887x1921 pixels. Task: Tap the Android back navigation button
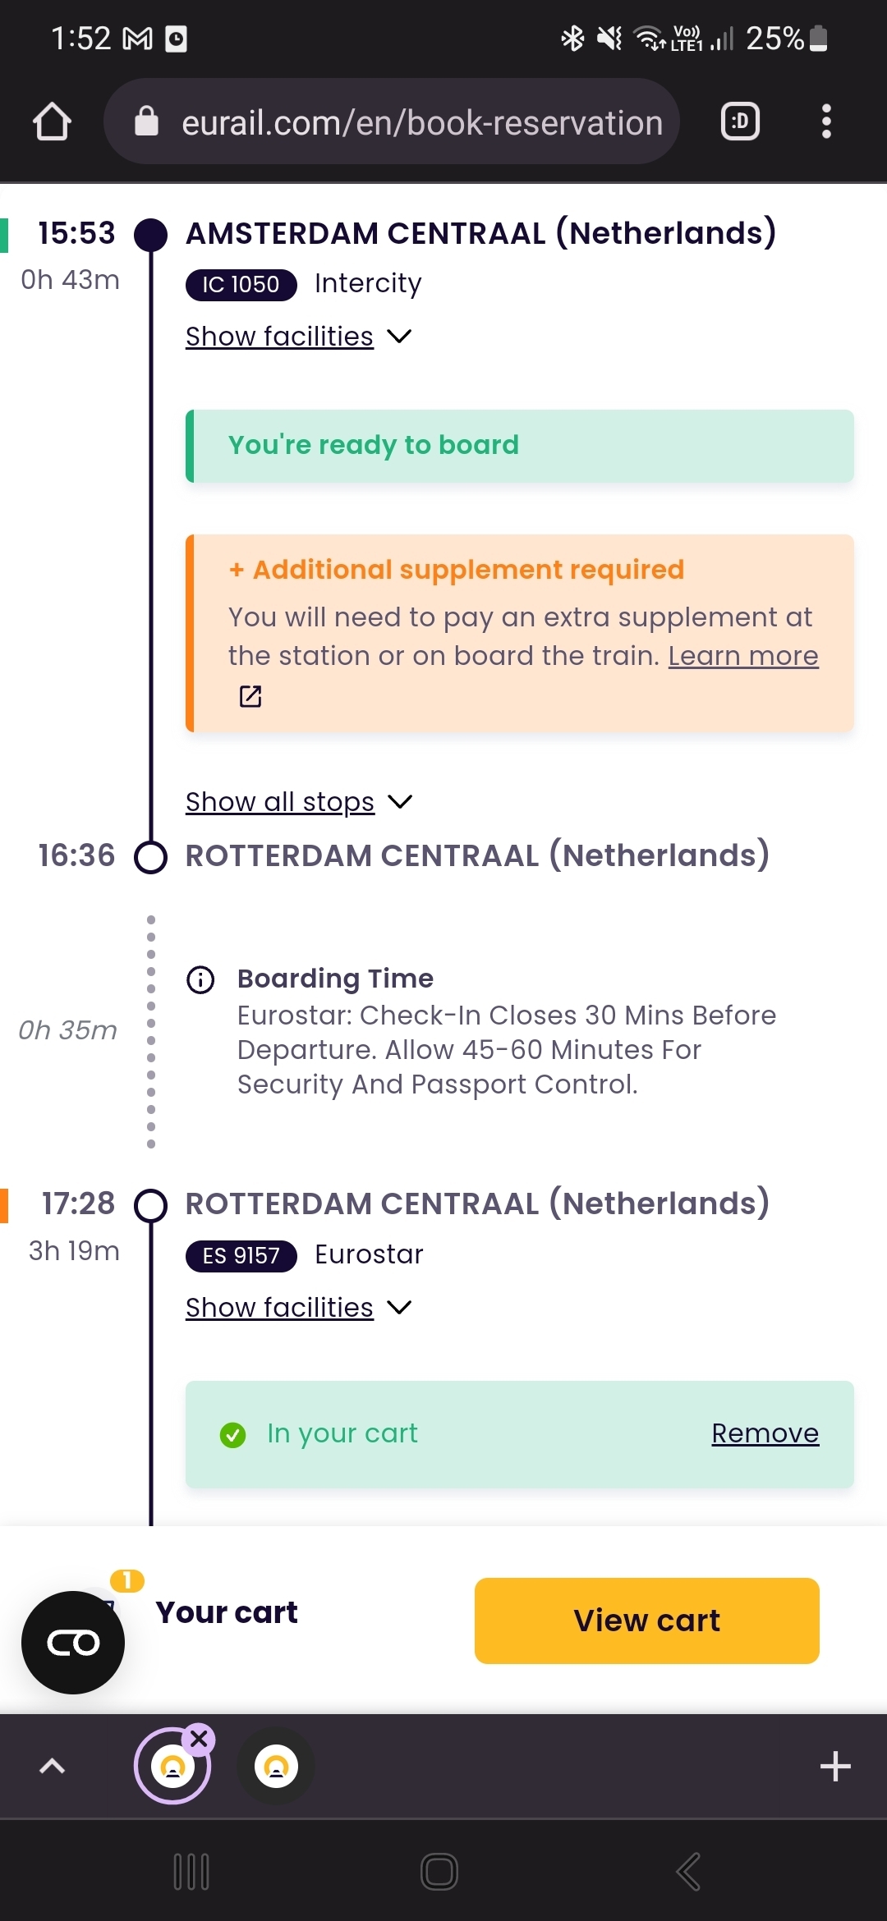pos(688,1872)
